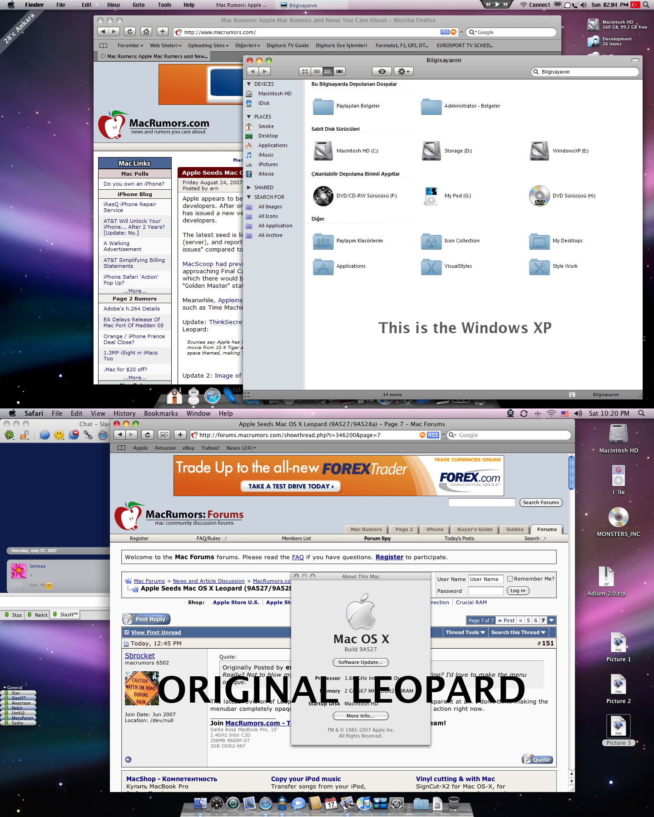Open Time Machine in the bottom Dock
The image size is (654, 817).
click(x=233, y=803)
